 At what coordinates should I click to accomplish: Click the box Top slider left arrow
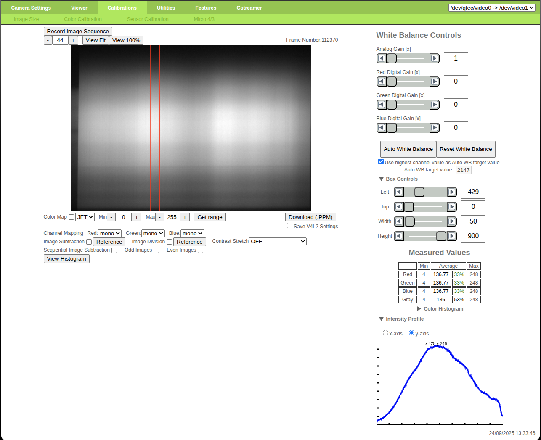[399, 207]
